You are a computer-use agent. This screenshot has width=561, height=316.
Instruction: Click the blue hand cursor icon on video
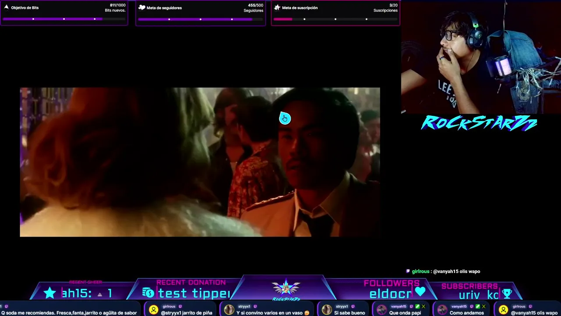(285, 118)
